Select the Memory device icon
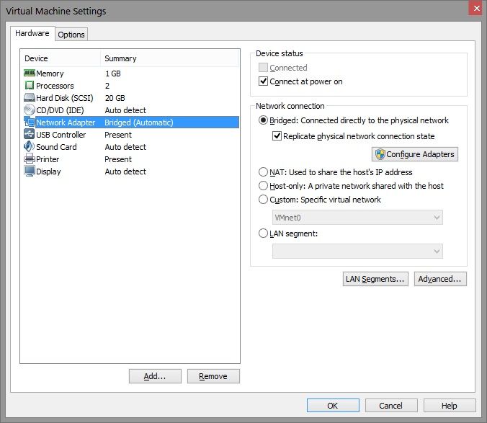This screenshot has height=423, width=487. [30, 74]
